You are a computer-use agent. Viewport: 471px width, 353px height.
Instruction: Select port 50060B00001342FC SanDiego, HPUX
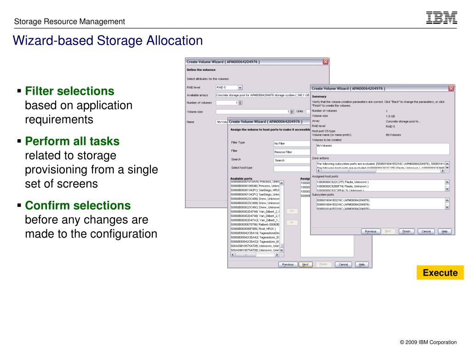pyautogui.click(x=255, y=190)
